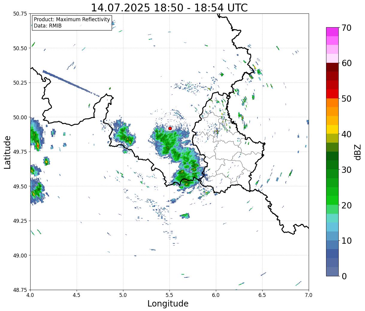Click the colorbar tick label 10
This screenshot has width=365, height=311.
[346, 241]
